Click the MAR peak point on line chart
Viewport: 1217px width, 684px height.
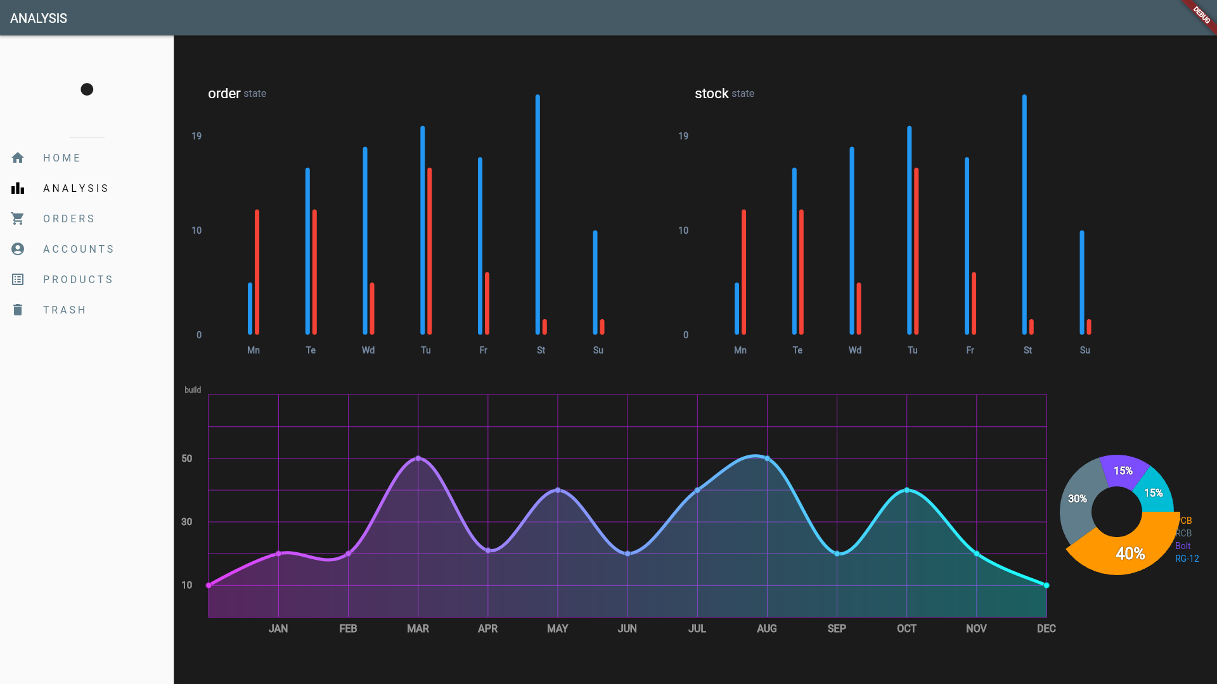(x=418, y=458)
